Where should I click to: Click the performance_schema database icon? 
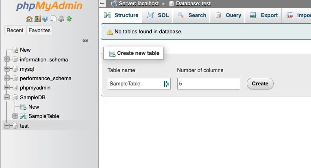[15, 78]
